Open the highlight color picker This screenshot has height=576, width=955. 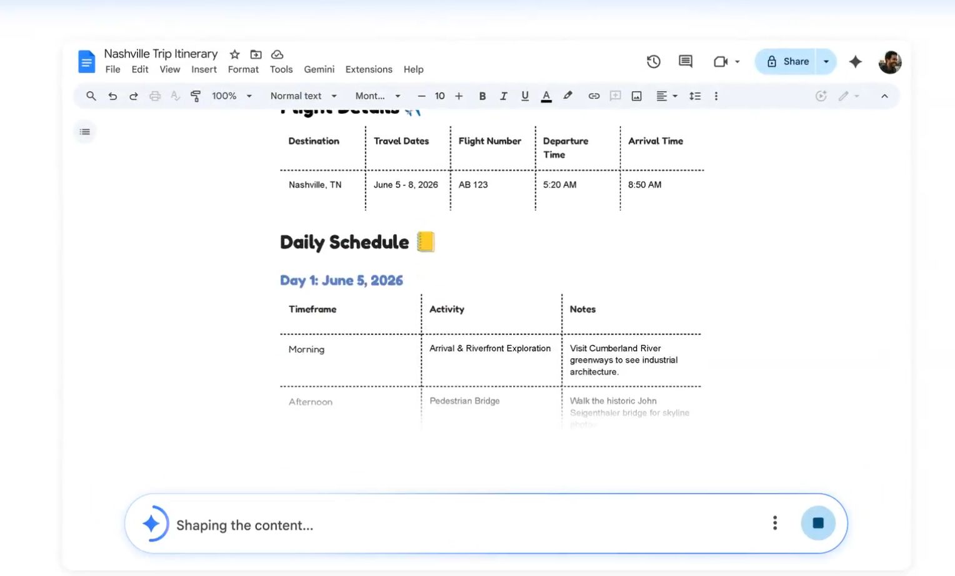tap(567, 96)
